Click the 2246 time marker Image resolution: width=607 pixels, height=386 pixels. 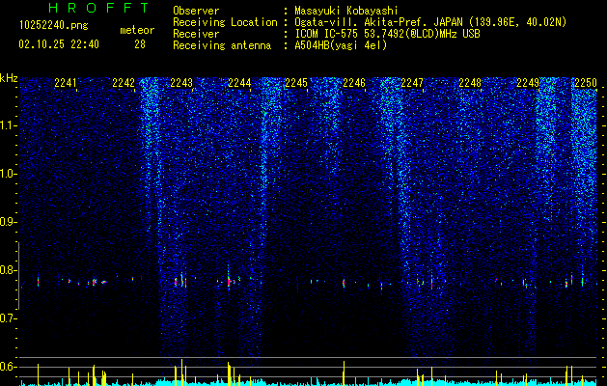(x=354, y=83)
